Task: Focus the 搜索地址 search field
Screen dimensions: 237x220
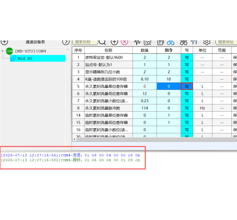Action: (226, 42)
